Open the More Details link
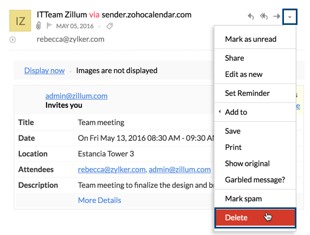The width and height of the screenshot is (310, 235). [99, 200]
